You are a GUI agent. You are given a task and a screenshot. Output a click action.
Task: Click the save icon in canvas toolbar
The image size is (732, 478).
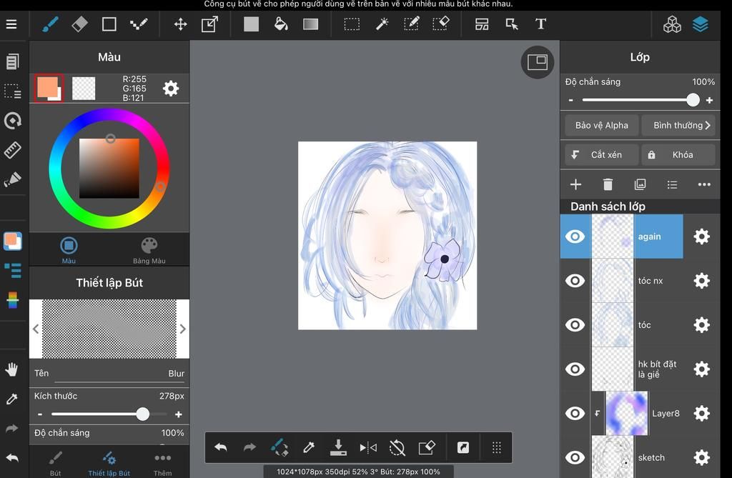coord(338,447)
